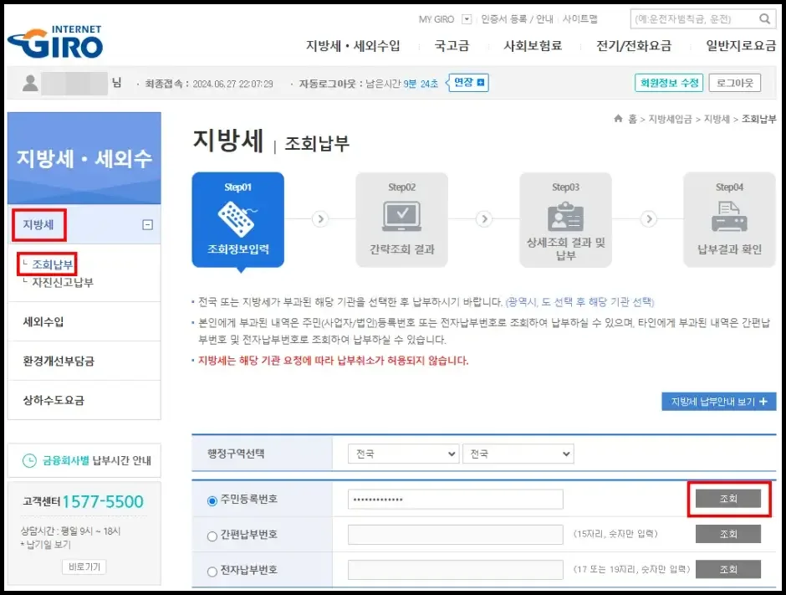Open the 사이트맵 link
Screen dimensions: 786x595
click(x=580, y=19)
